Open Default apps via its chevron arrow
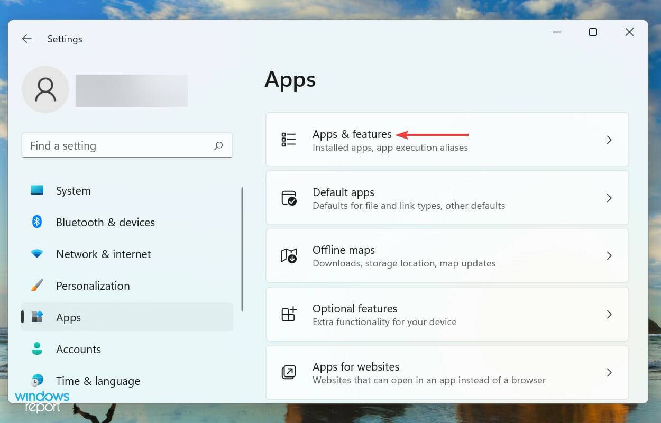Viewport: 661px width, 423px height. [609, 198]
